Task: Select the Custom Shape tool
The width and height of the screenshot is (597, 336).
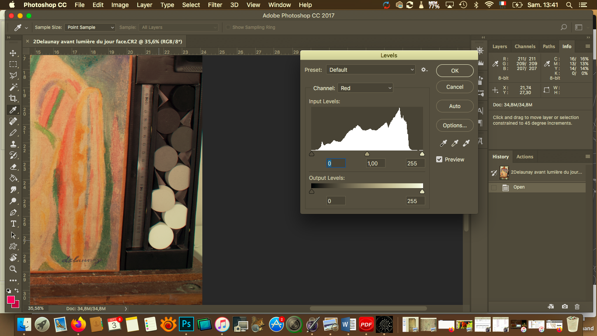Action: tap(13, 246)
